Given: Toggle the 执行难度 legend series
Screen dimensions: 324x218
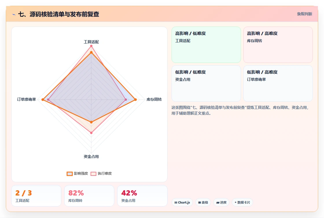Looking at the screenshot, I should 101,174.
